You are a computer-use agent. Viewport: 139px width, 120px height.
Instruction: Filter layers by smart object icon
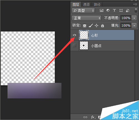click(x=128, y=10)
